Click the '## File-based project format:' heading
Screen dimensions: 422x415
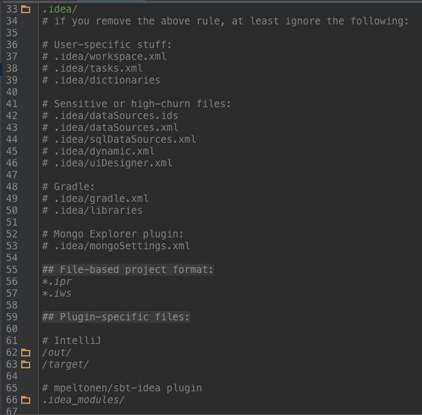(128, 269)
